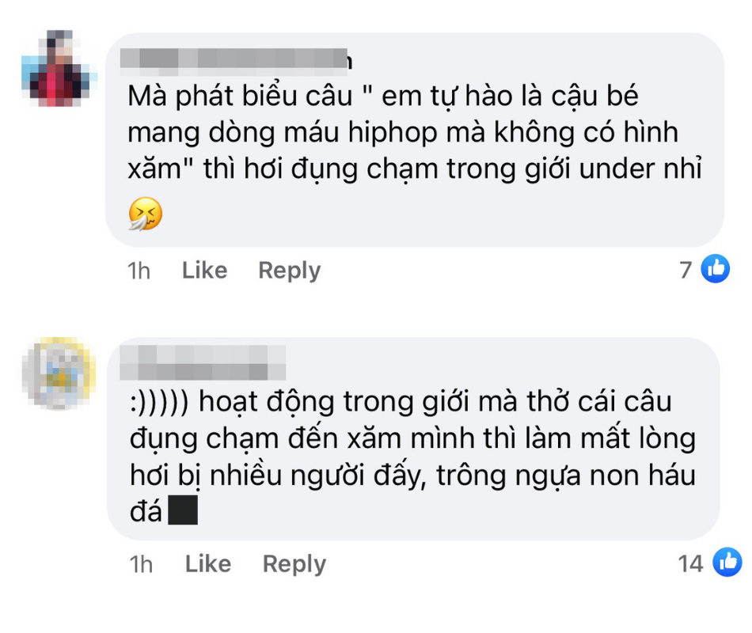Screen dimensions: 752x633
Task: Click Reply on the second comment
Action: pos(293,564)
